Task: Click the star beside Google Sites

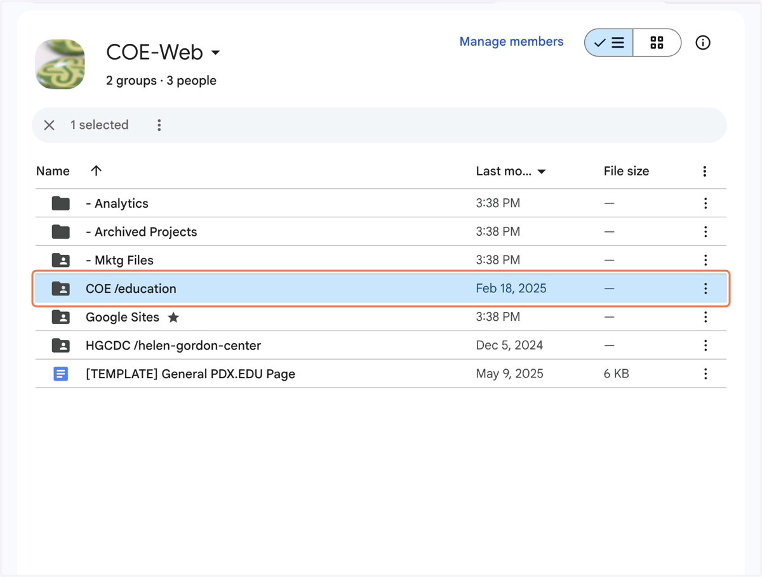Action: click(173, 317)
